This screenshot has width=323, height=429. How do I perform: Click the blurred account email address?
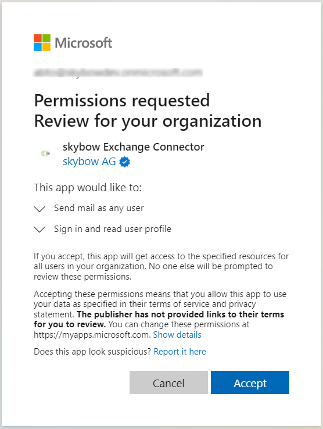118,73
